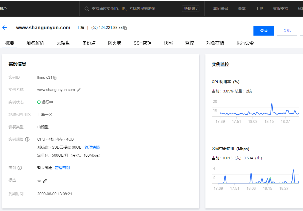The height and width of the screenshot is (211, 303).
Task: Click the 关机 button
Action: click(287, 31)
